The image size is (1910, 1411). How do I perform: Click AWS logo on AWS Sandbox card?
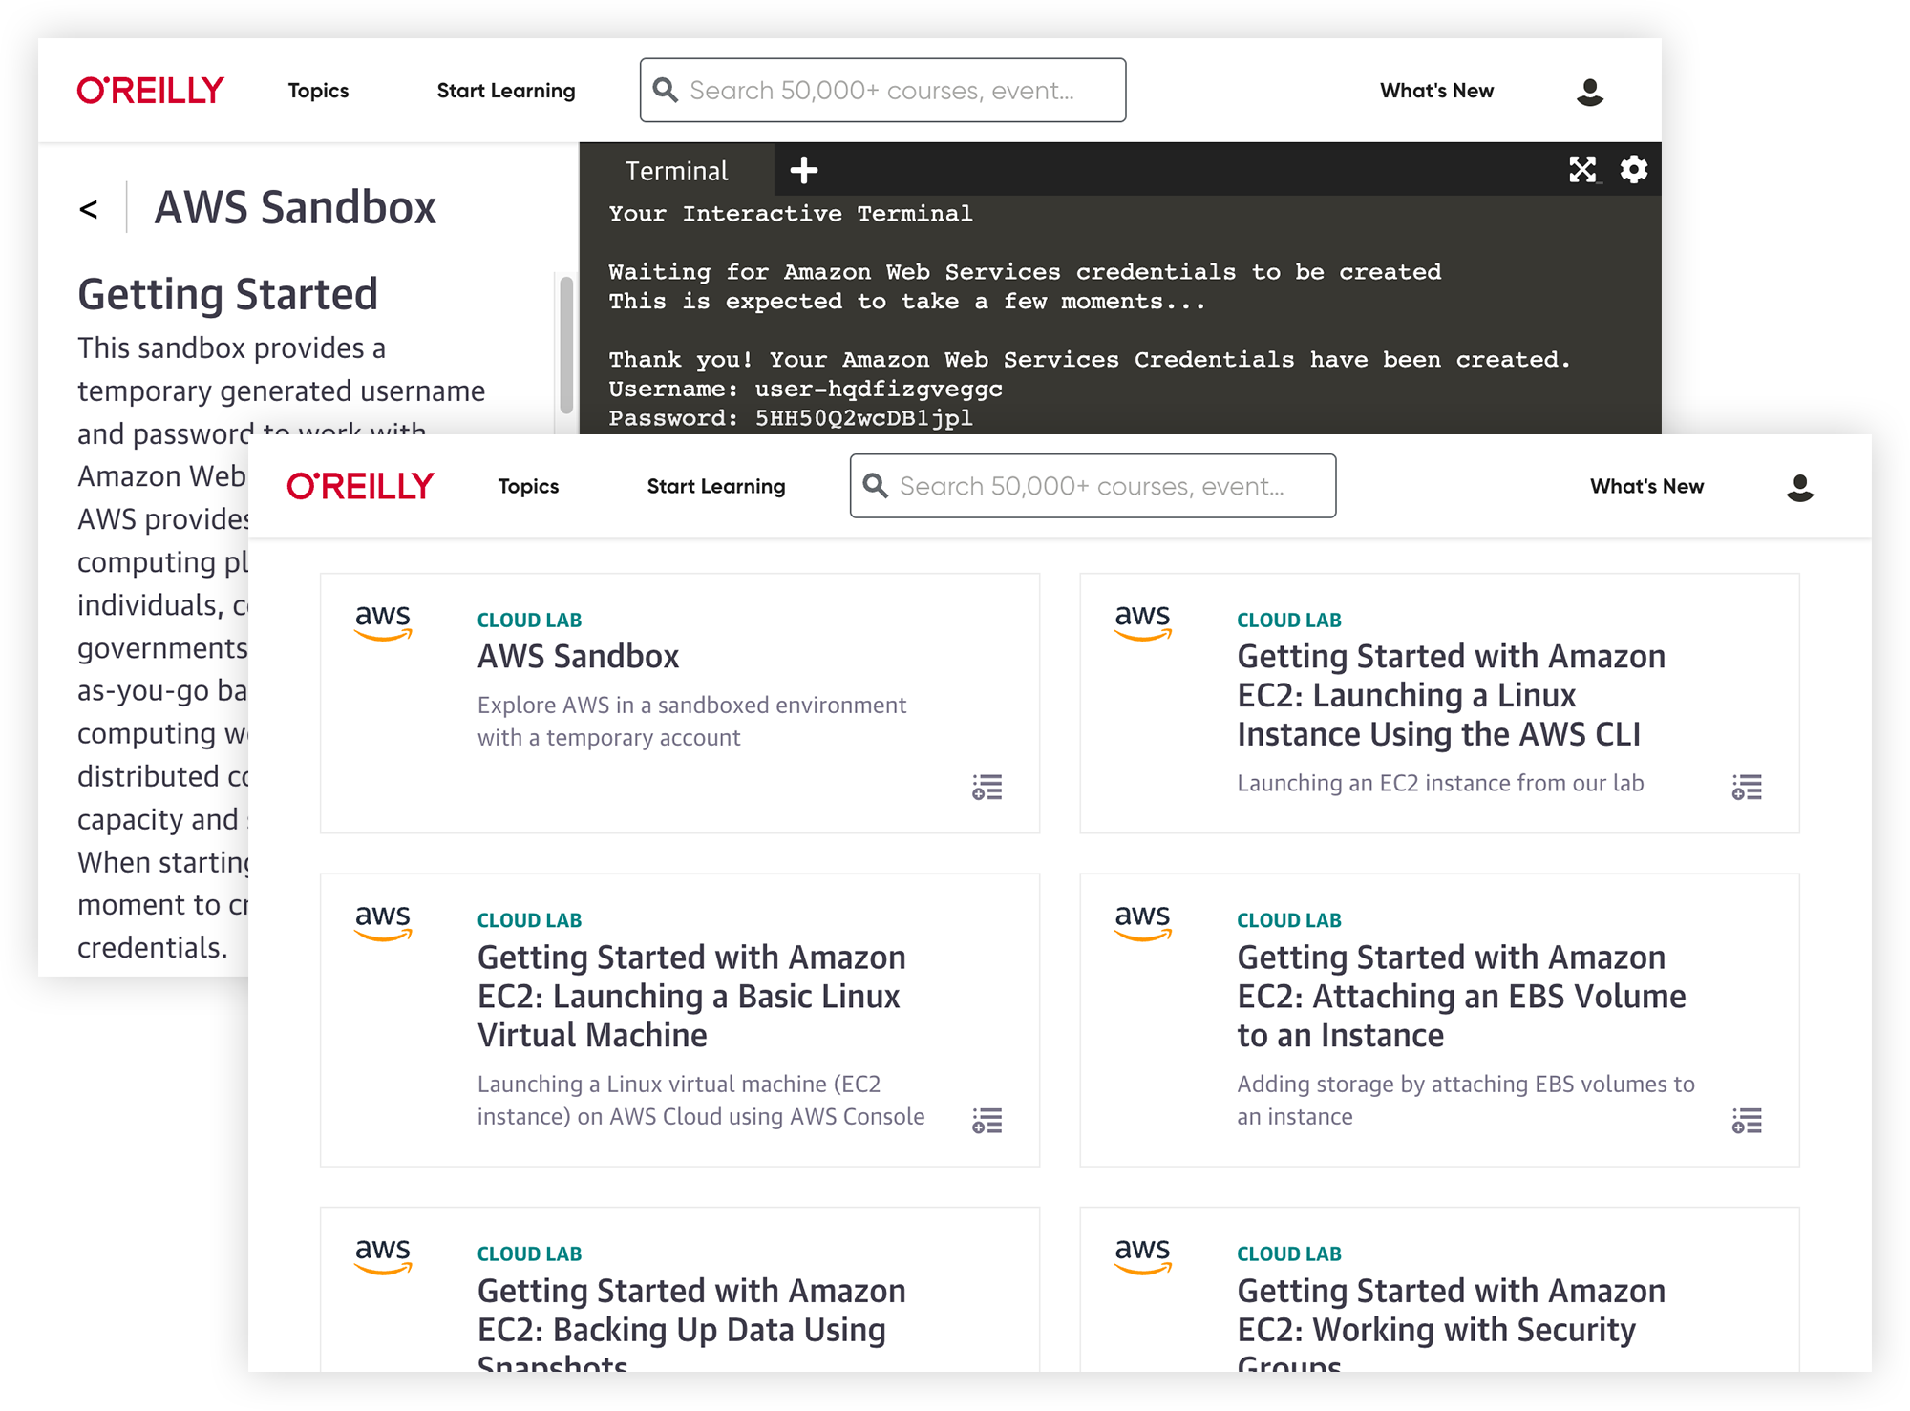click(383, 621)
